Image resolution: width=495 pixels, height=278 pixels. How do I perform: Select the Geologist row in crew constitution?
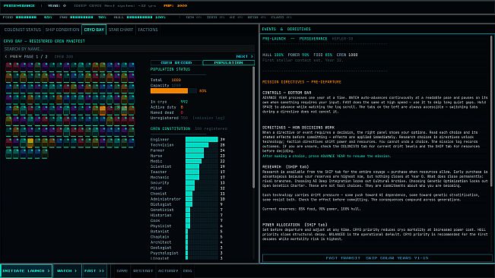tap(188, 248)
